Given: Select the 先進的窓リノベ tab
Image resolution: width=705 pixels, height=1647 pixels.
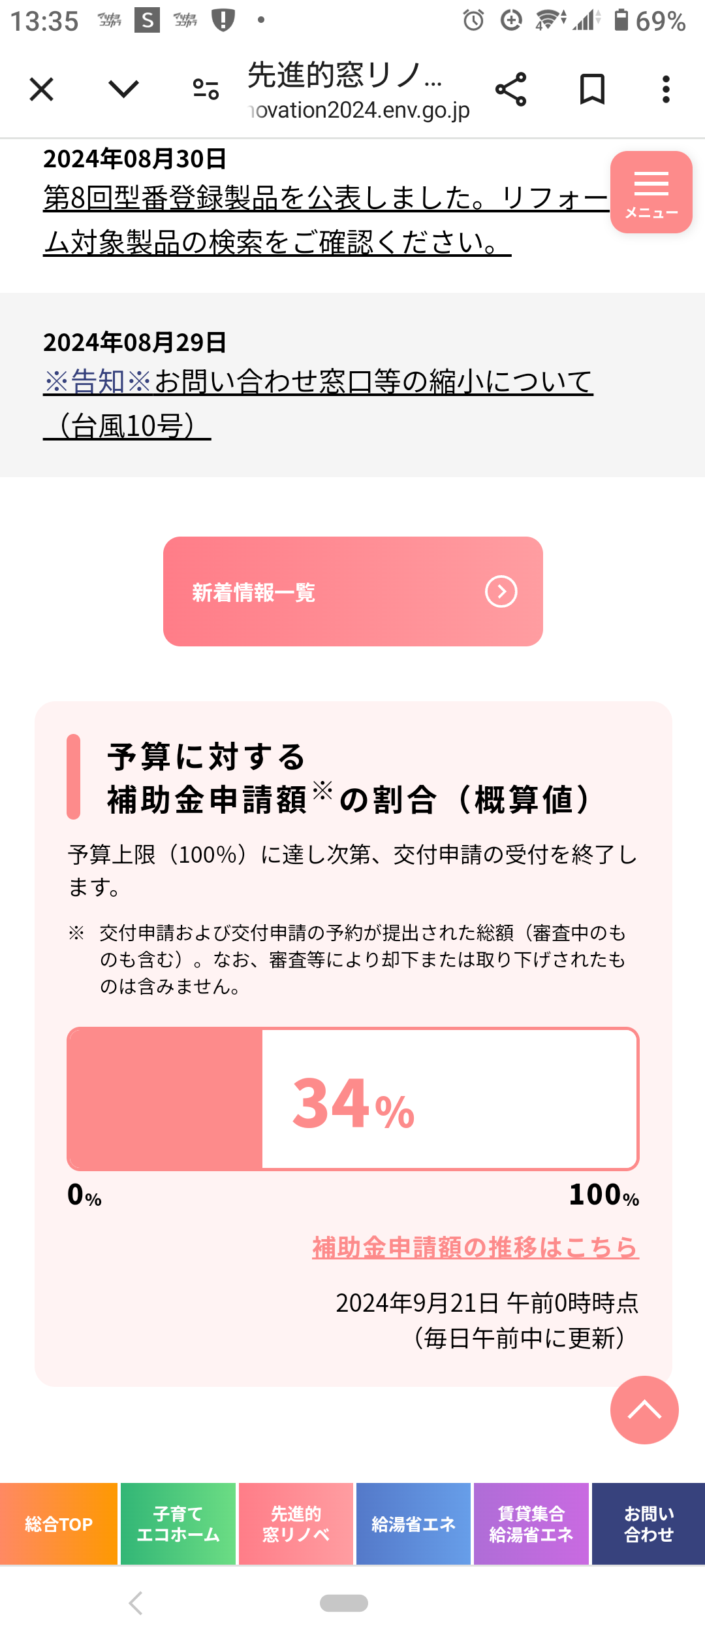Looking at the screenshot, I should coord(296,1524).
